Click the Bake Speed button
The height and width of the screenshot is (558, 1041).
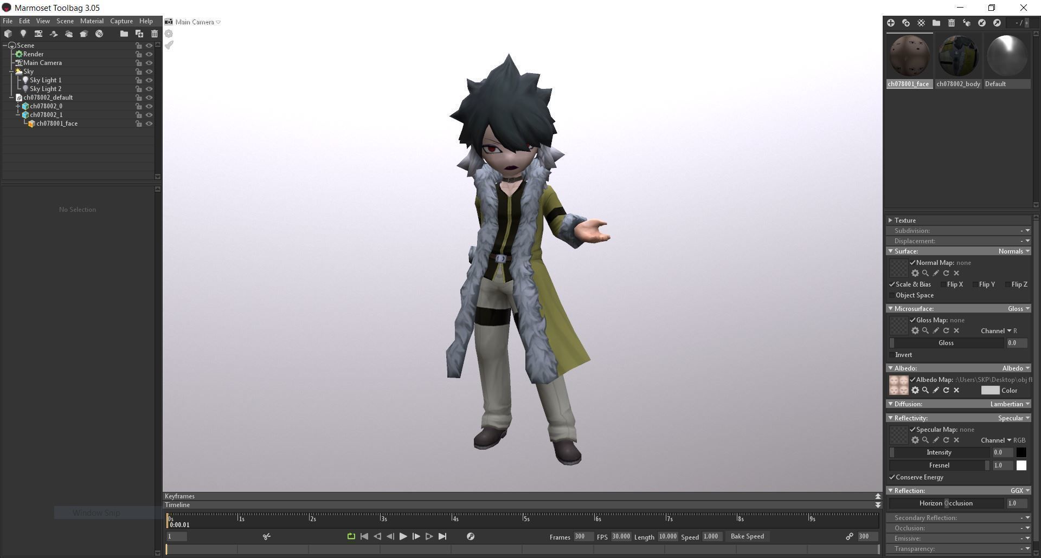click(x=747, y=536)
